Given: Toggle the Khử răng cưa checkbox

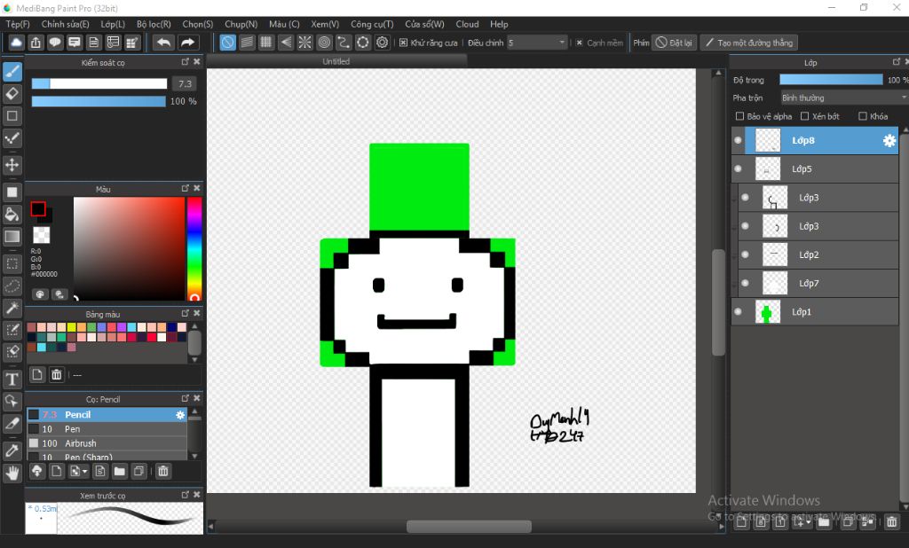Looking at the screenshot, I should [x=404, y=43].
